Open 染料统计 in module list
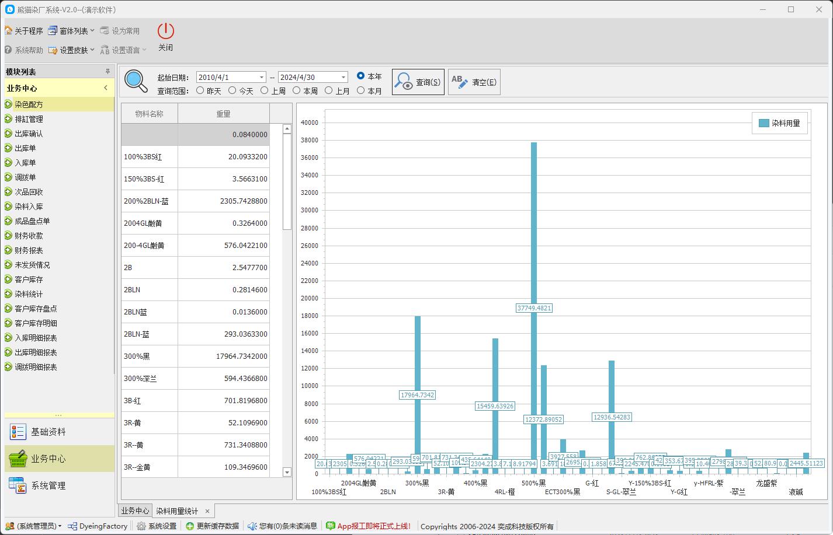 [x=29, y=294]
